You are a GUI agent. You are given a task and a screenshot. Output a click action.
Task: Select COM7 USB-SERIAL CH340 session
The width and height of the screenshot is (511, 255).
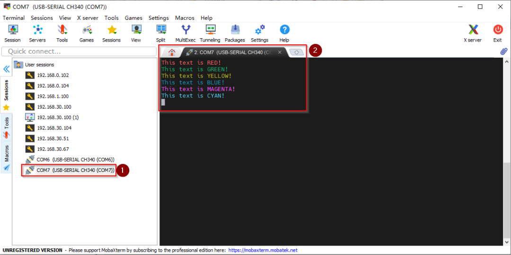(70, 170)
